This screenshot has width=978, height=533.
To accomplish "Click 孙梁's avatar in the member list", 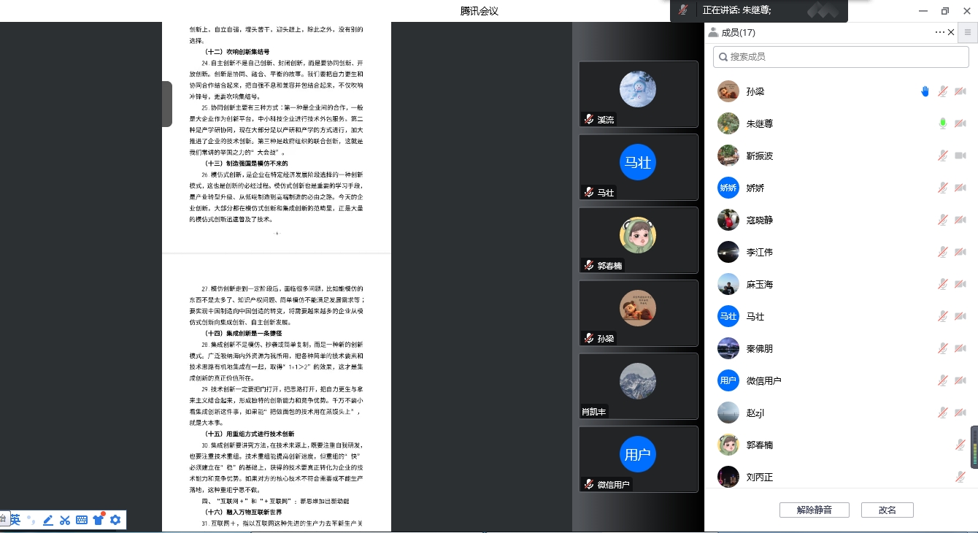I will (x=728, y=91).
